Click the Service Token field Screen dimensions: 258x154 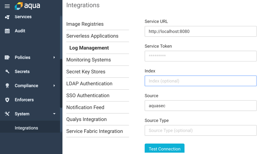[201, 56]
